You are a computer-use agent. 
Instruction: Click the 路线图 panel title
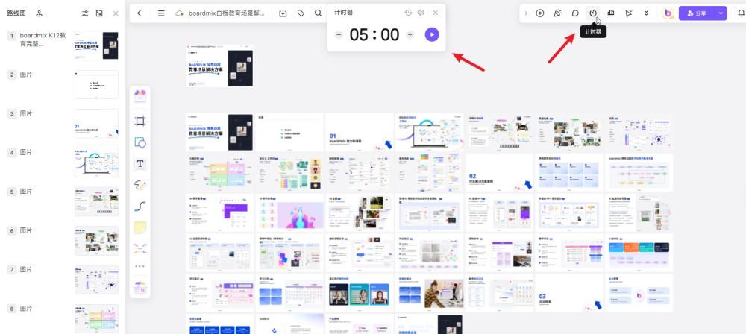pos(16,13)
